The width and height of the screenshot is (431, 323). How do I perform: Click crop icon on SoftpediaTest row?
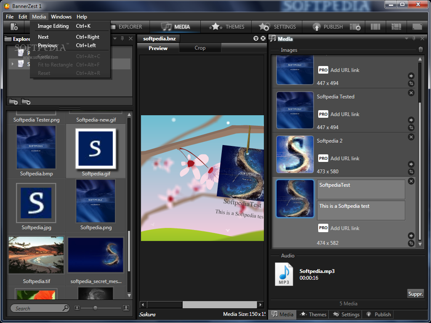click(411, 243)
